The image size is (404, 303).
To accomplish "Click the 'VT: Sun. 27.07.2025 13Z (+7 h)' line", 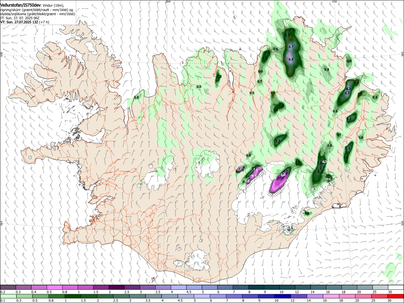I will tap(25, 22).
